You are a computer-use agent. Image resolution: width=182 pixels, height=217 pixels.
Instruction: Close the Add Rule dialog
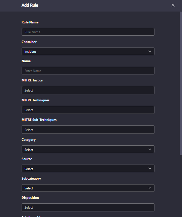click(173, 5)
